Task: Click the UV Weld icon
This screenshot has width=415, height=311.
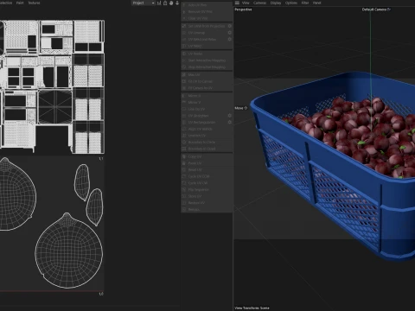Action: [x=184, y=46]
